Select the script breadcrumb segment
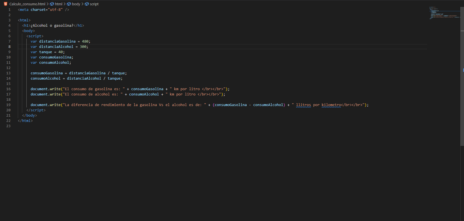Screen dimensions: 464x221 click(x=94, y=4)
